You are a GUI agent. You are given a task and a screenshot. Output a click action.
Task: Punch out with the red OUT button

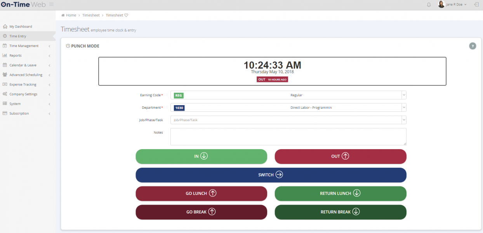click(341, 156)
